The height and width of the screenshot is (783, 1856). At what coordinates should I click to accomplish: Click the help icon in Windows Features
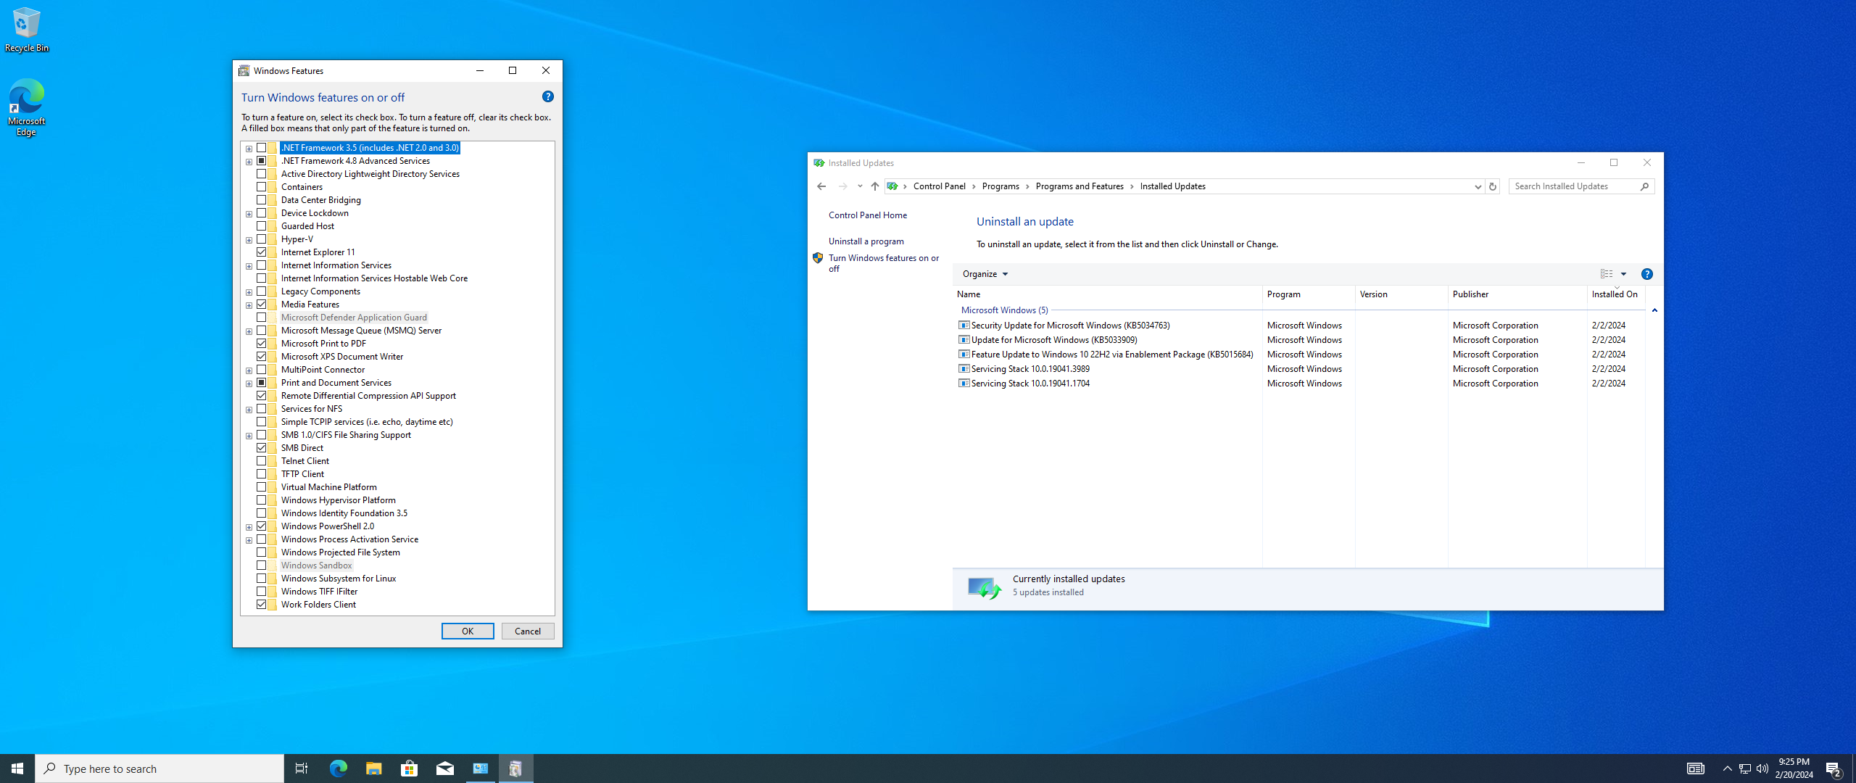[x=548, y=96]
